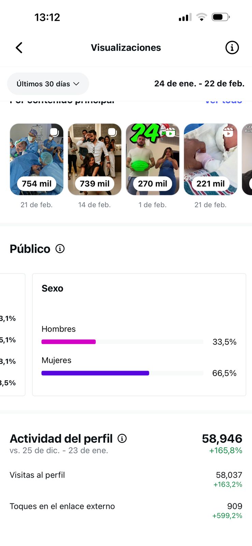
Task: Open the 754 mil surgery post
Action: (37, 159)
